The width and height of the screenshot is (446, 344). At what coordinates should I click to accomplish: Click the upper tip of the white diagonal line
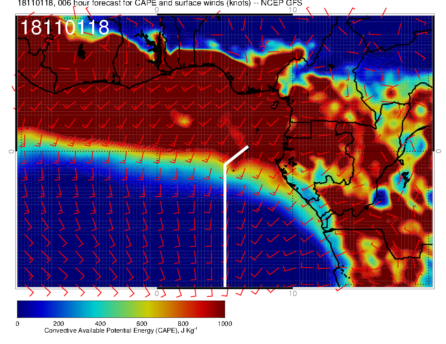tap(247, 147)
